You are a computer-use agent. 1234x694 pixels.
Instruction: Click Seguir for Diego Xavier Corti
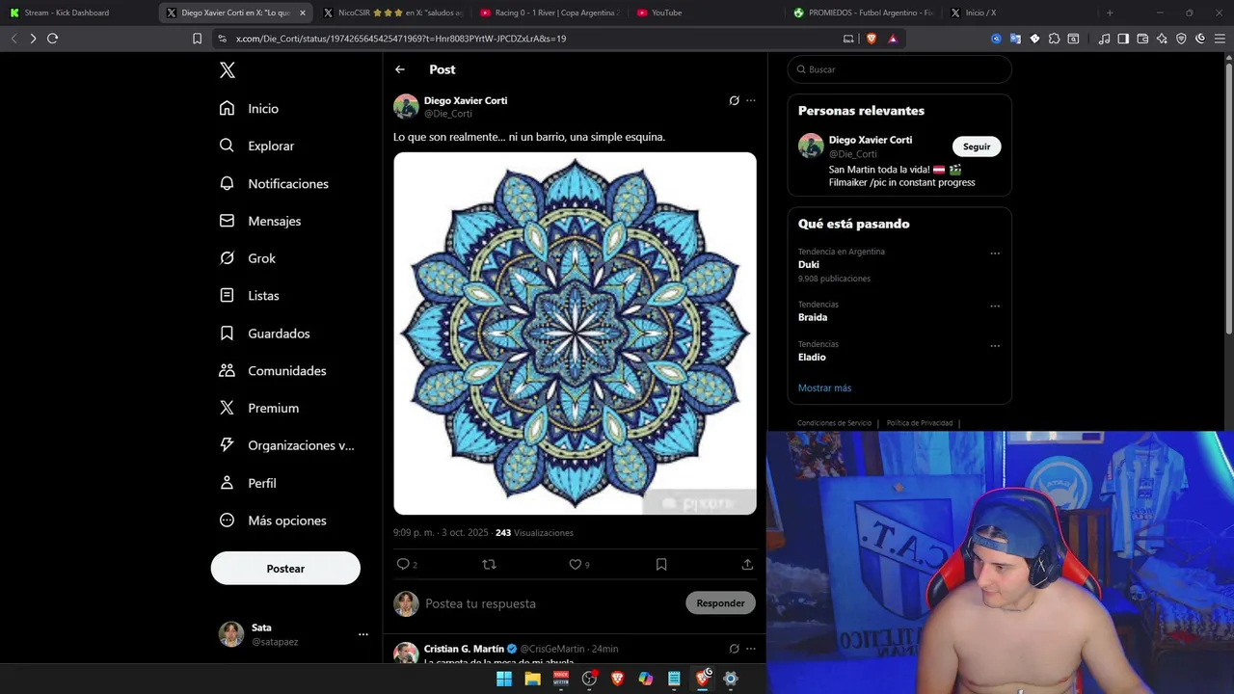coord(977,147)
